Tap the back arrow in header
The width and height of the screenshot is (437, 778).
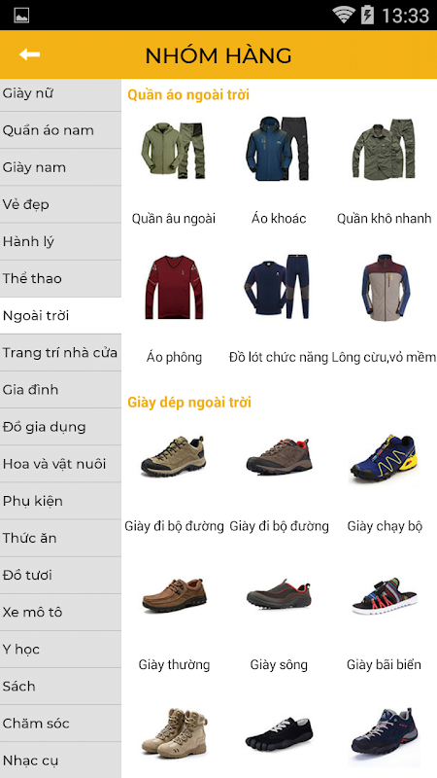click(x=29, y=54)
